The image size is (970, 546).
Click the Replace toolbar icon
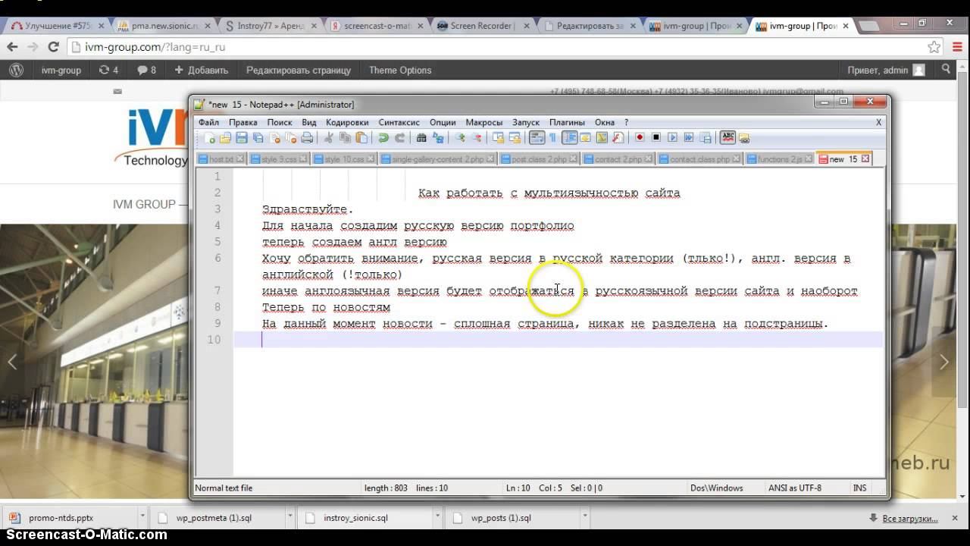point(438,138)
